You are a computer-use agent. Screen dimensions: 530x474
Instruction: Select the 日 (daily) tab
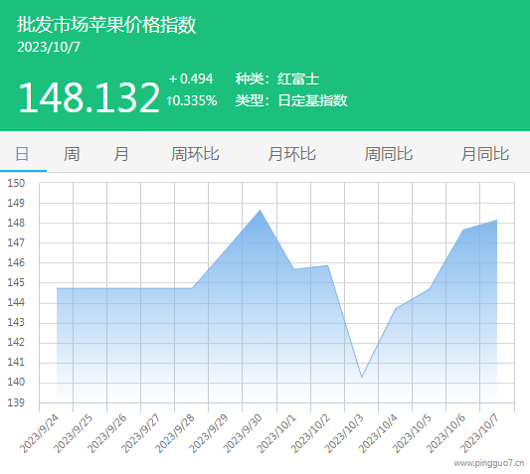click(22, 154)
